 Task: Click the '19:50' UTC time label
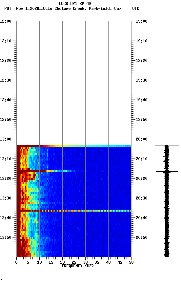[142, 120]
